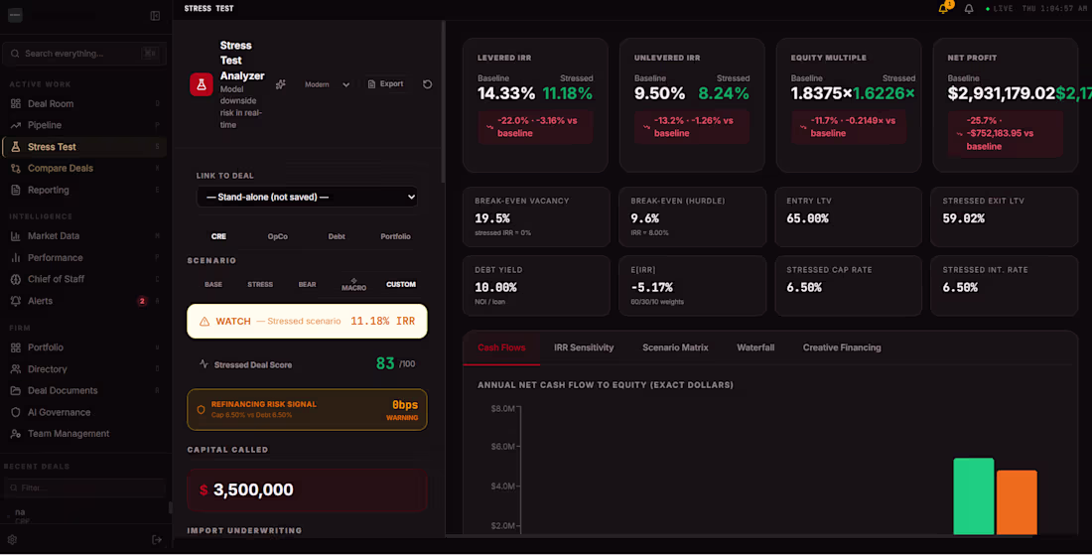This screenshot has height=555, width=1092.
Task: Reset the analyzer with the circular arrow icon
Action: tap(428, 84)
